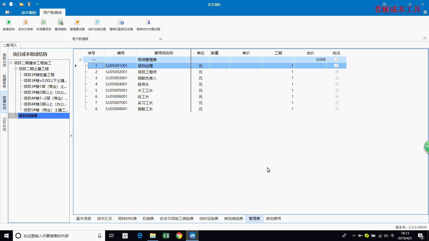
Task: Collapse the left panel with the arrow handle
Action: [x=71, y=136]
